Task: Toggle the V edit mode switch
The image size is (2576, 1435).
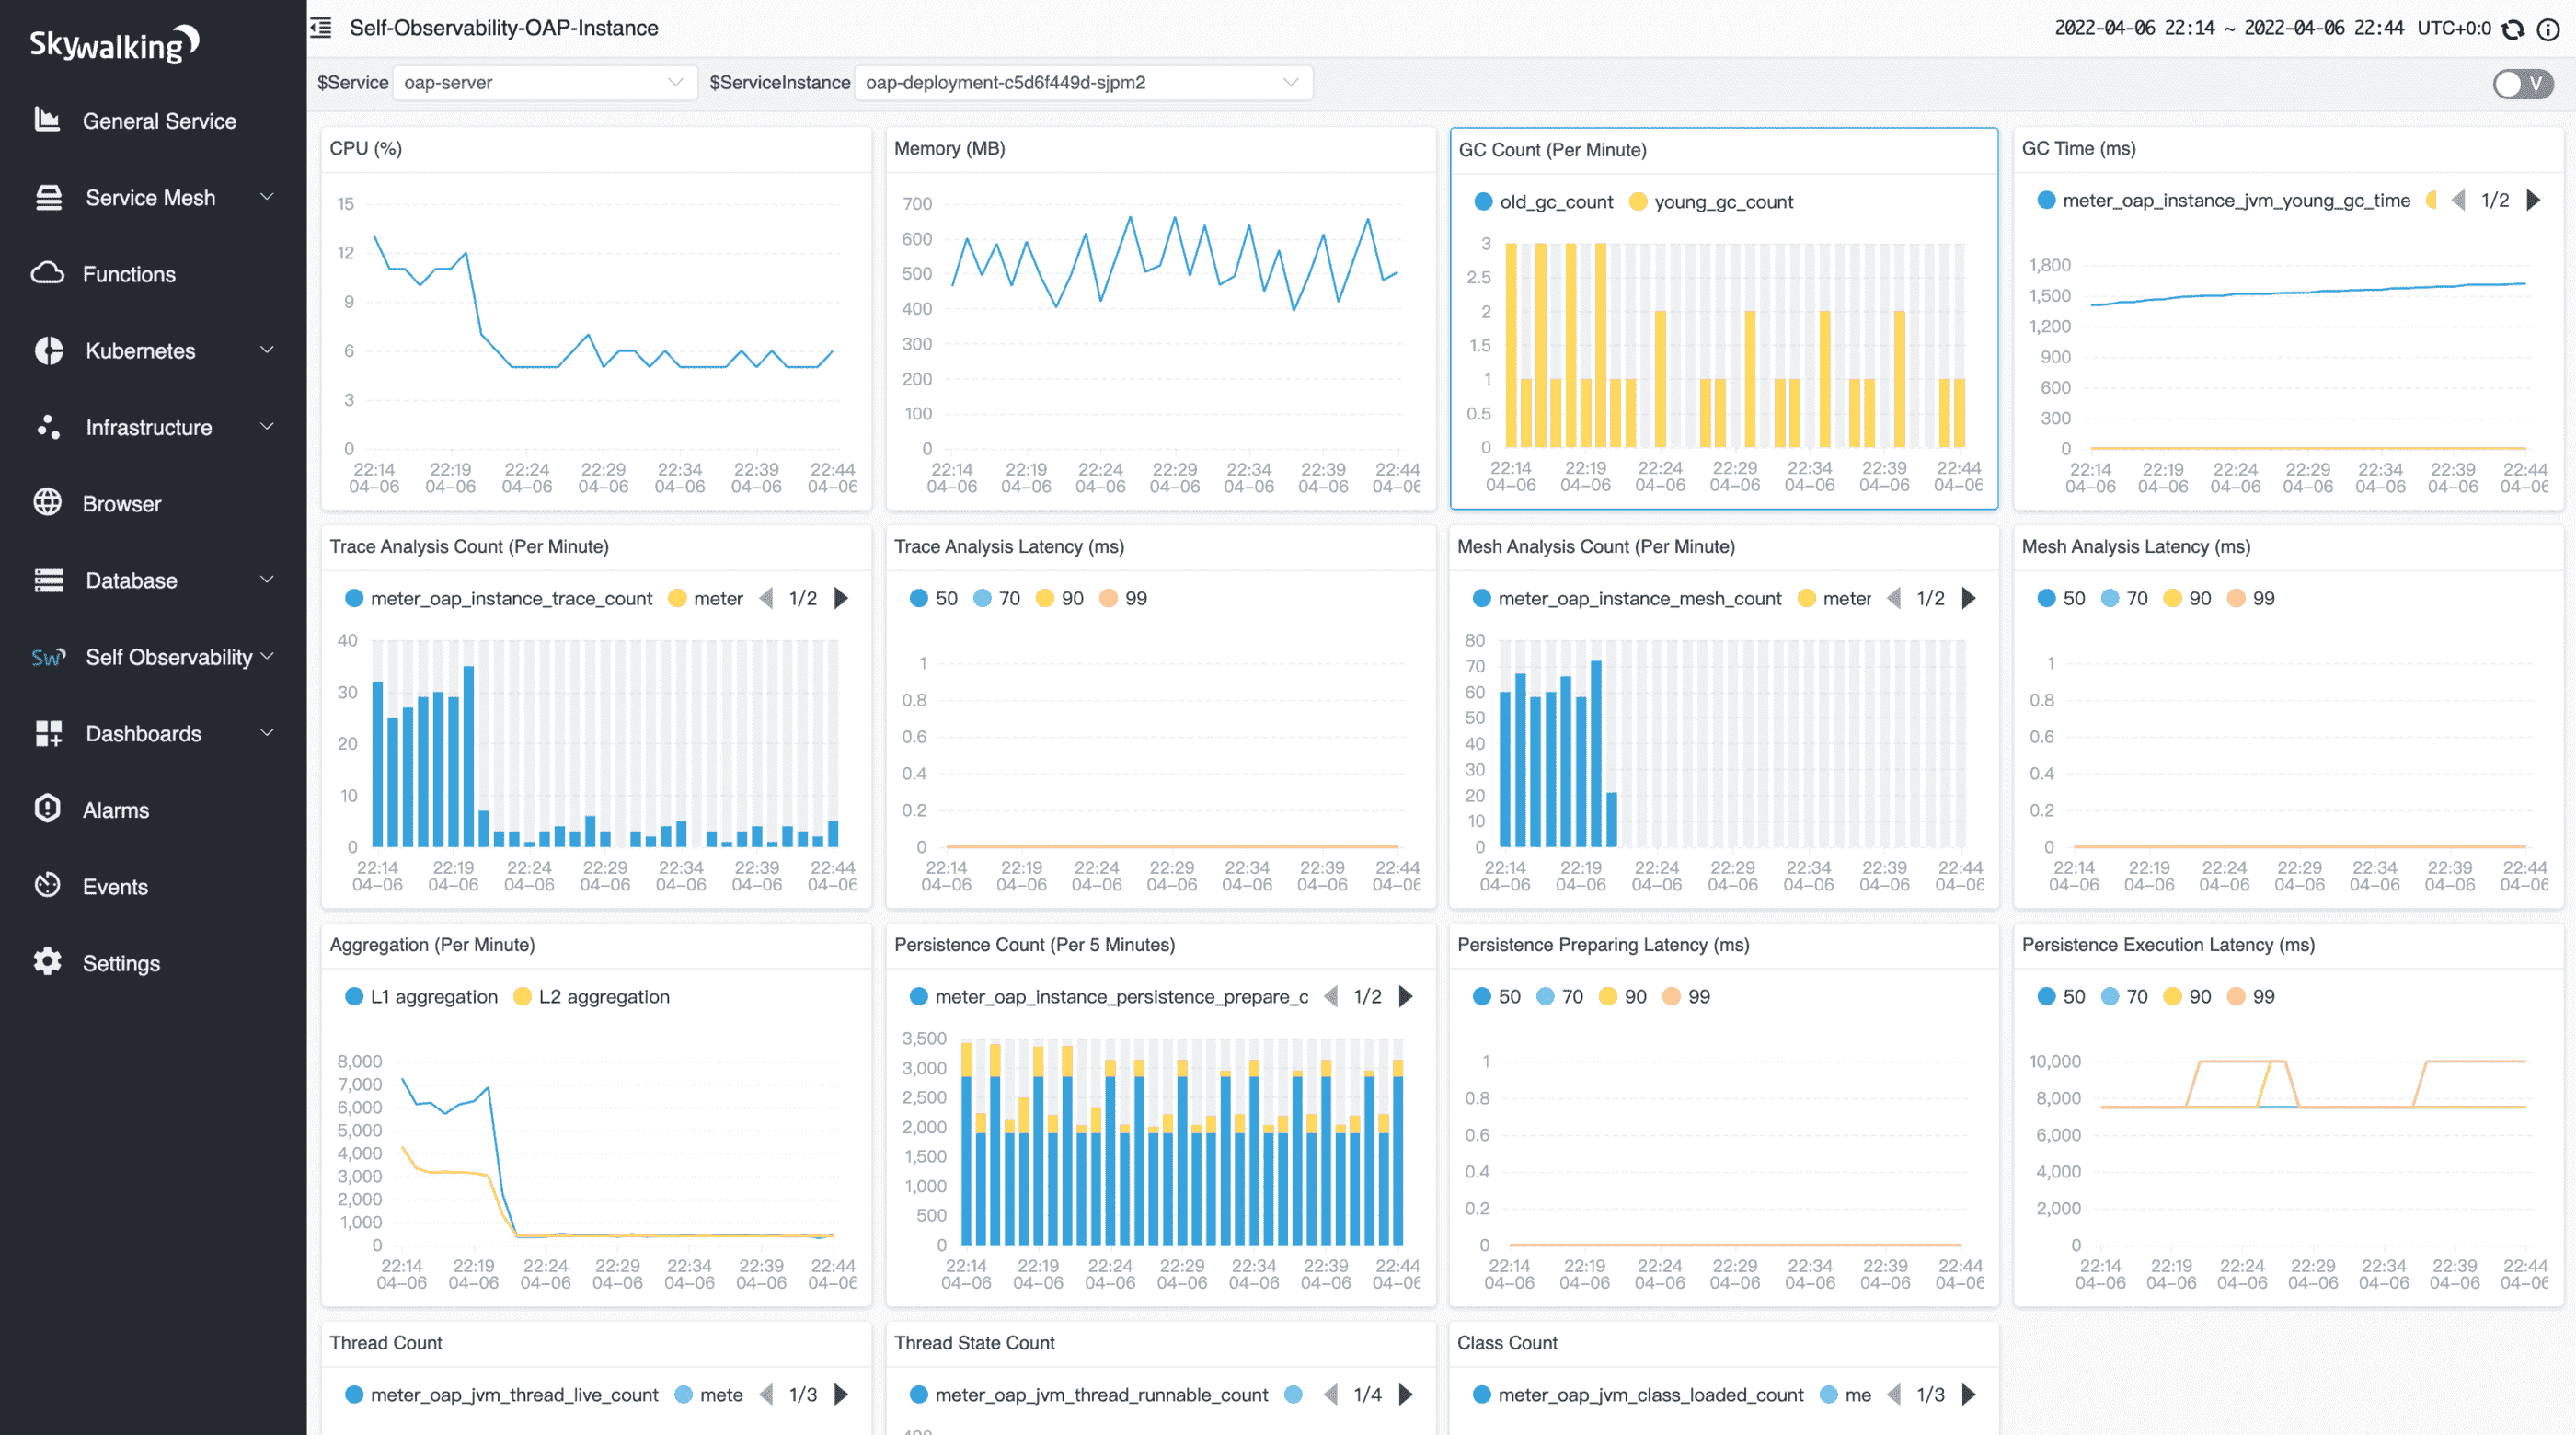Action: point(2522,84)
